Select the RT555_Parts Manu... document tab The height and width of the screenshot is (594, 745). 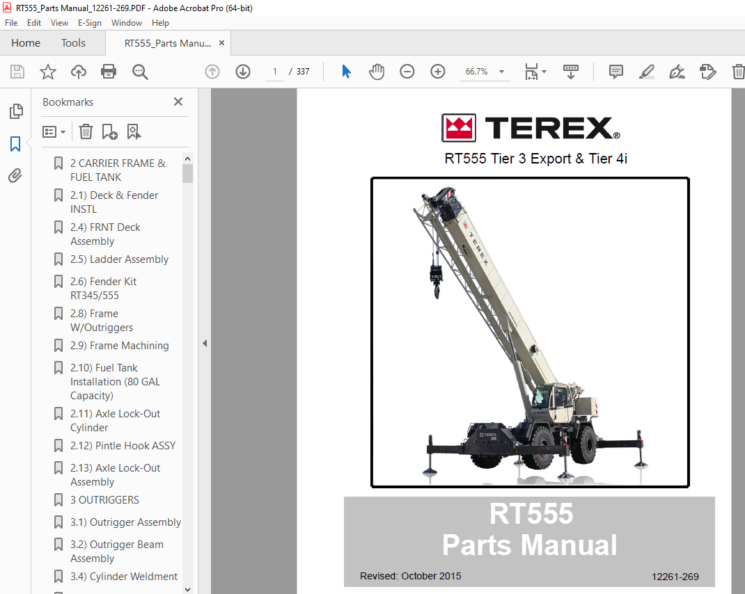[168, 43]
